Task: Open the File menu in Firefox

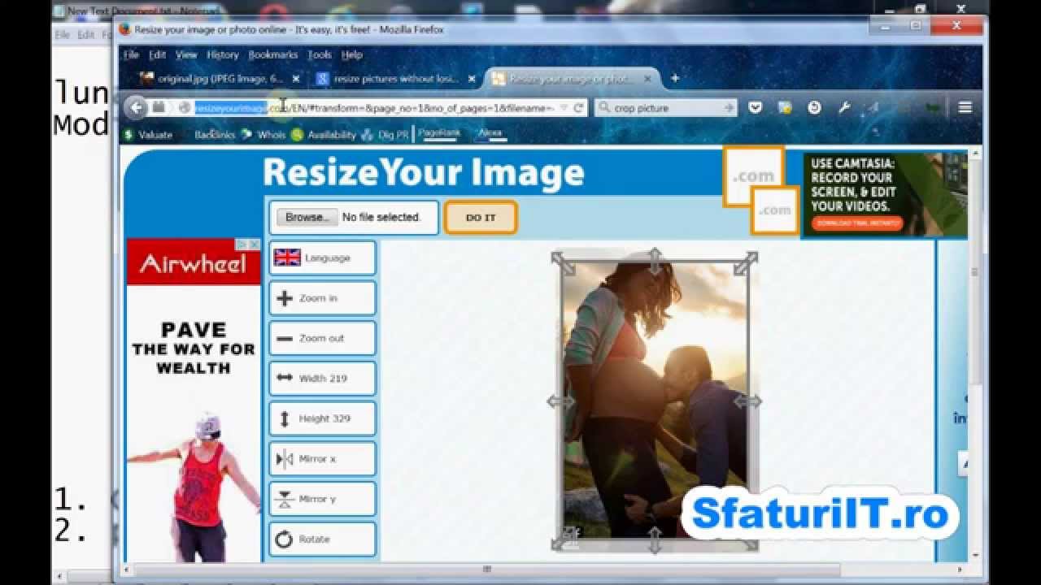Action: (x=131, y=54)
